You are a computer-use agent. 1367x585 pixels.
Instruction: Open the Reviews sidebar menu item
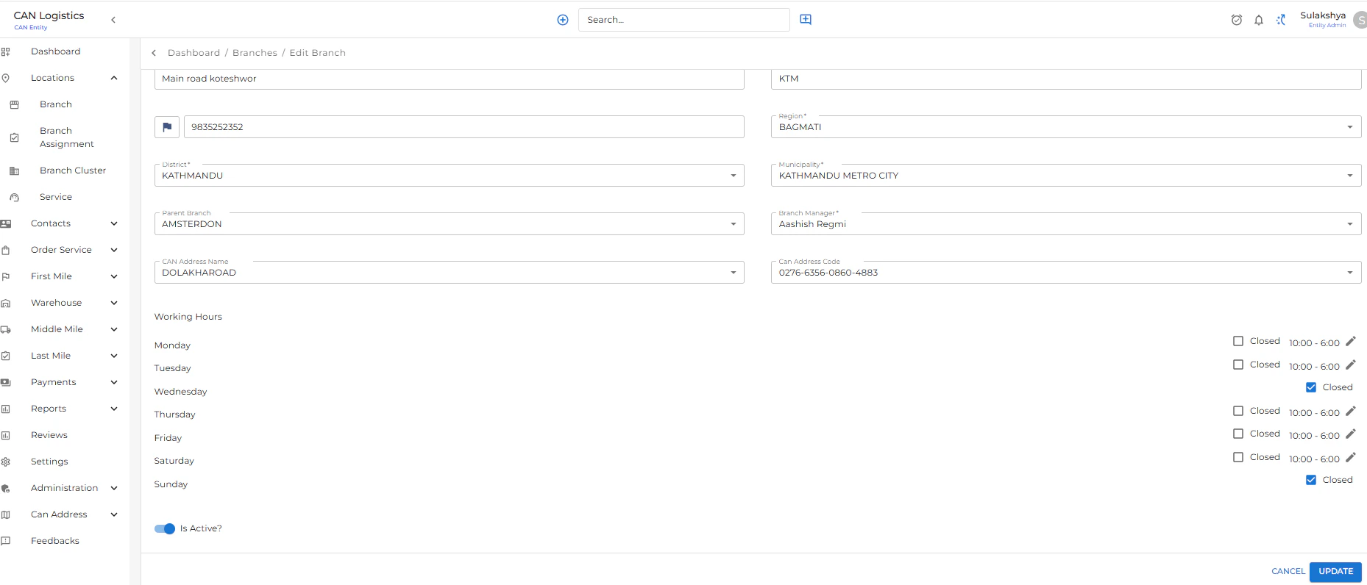pyautogui.click(x=49, y=435)
